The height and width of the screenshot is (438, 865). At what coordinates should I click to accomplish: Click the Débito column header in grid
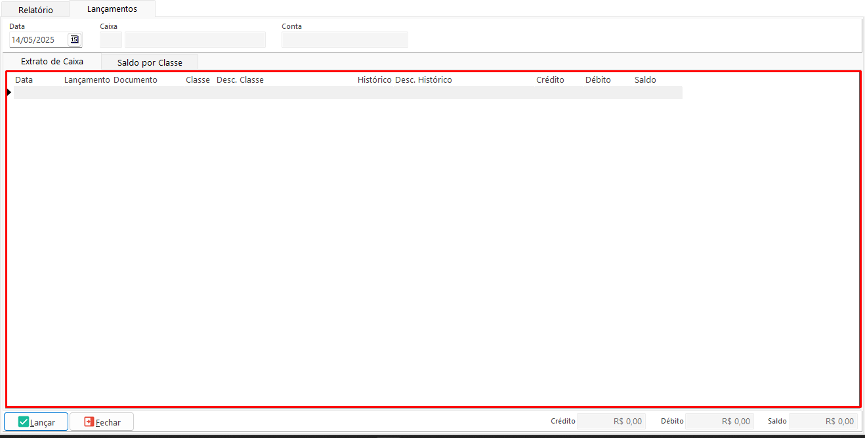click(x=598, y=79)
